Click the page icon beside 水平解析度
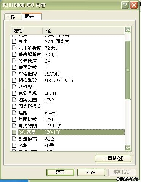This screenshot has width=141, height=182. [x=14, y=48]
